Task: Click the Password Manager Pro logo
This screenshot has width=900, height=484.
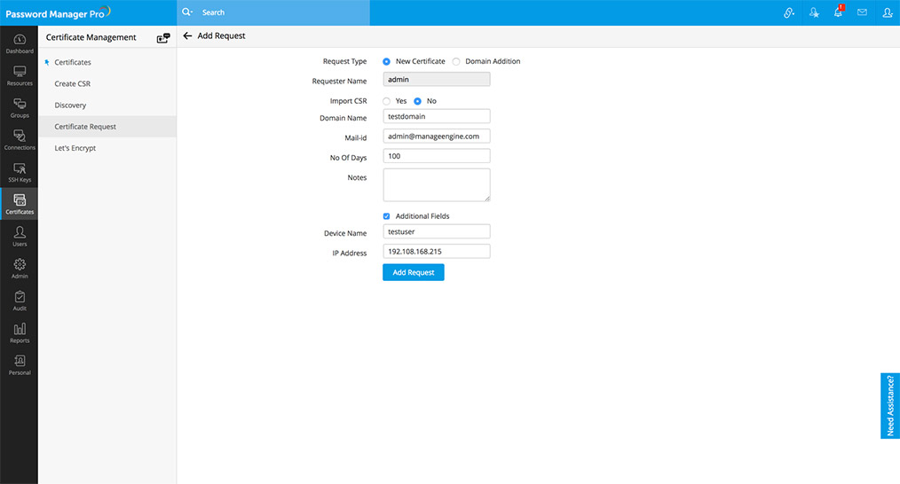Action: [58, 12]
